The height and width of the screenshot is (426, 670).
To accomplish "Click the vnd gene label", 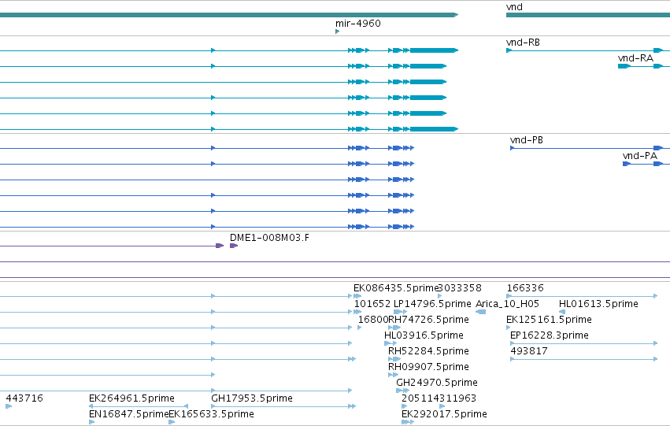I will pos(514,7).
